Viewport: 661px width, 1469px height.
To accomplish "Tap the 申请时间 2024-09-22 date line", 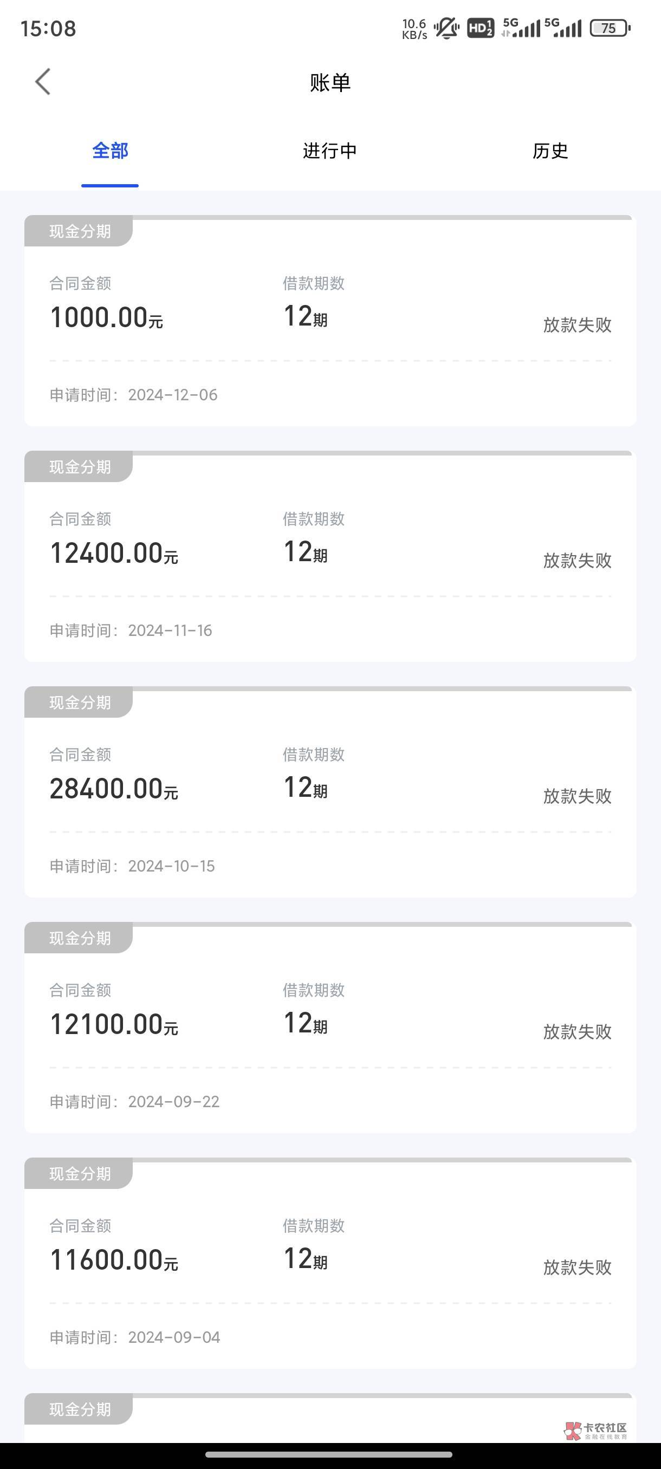I will click(x=134, y=1102).
